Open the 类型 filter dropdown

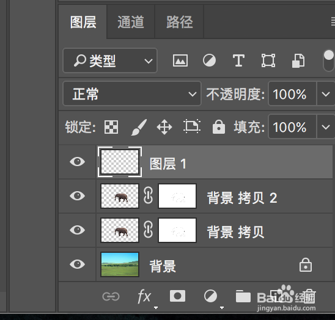(x=110, y=60)
